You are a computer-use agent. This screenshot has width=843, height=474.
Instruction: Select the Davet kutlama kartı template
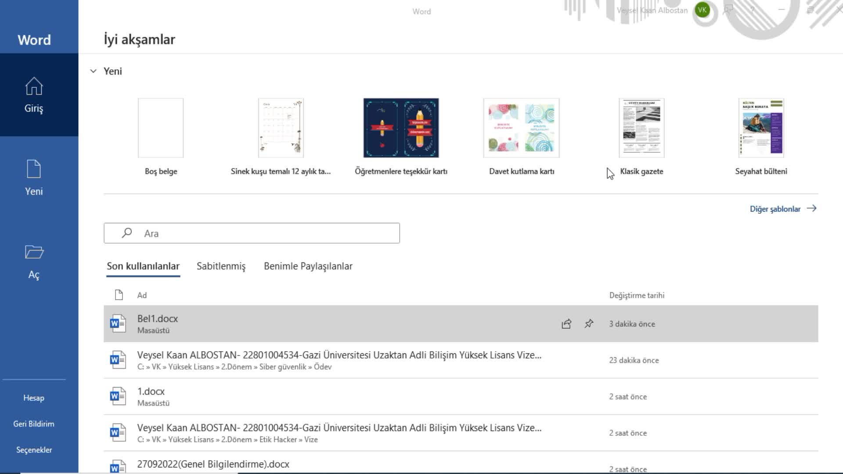522,137
